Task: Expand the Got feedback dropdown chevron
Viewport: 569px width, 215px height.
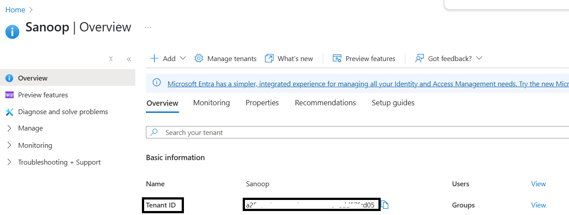Action: tap(479, 58)
